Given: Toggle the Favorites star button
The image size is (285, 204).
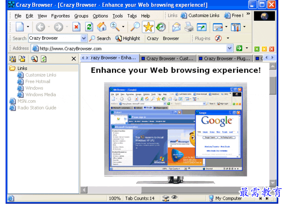Looking at the screenshot, I should point(148,27).
